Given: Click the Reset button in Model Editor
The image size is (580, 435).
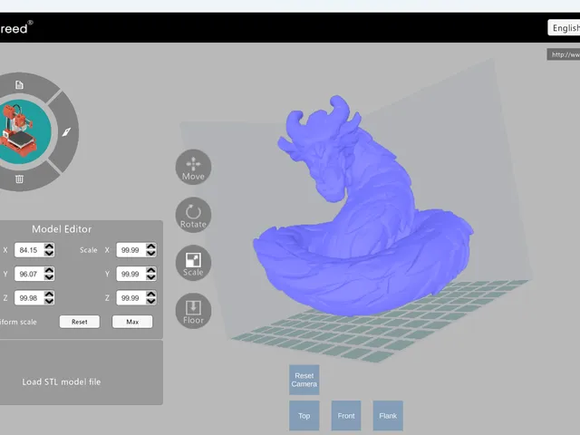Looking at the screenshot, I should pos(80,322).
